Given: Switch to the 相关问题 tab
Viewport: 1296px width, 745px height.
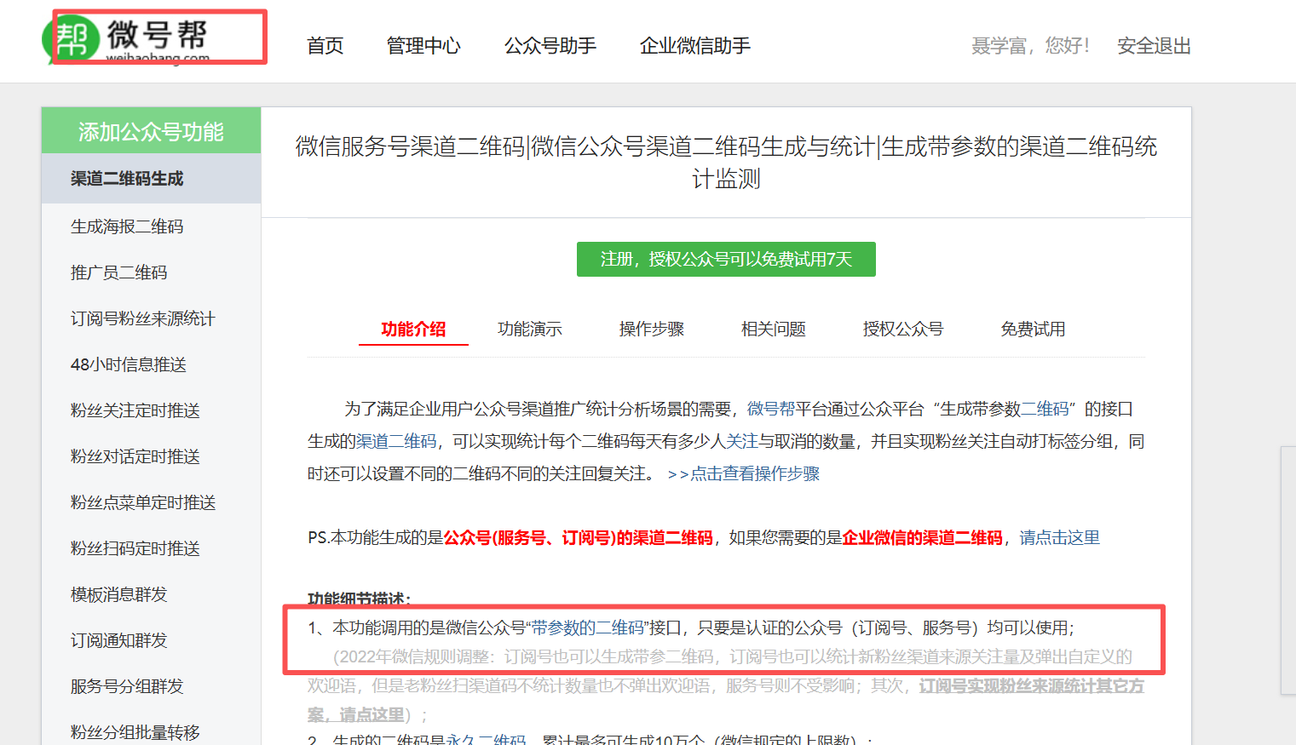Looking at the screenshot, I should 774,330.
